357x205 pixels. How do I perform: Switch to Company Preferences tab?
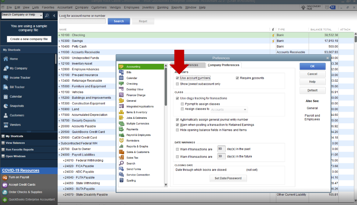(223, 65)
